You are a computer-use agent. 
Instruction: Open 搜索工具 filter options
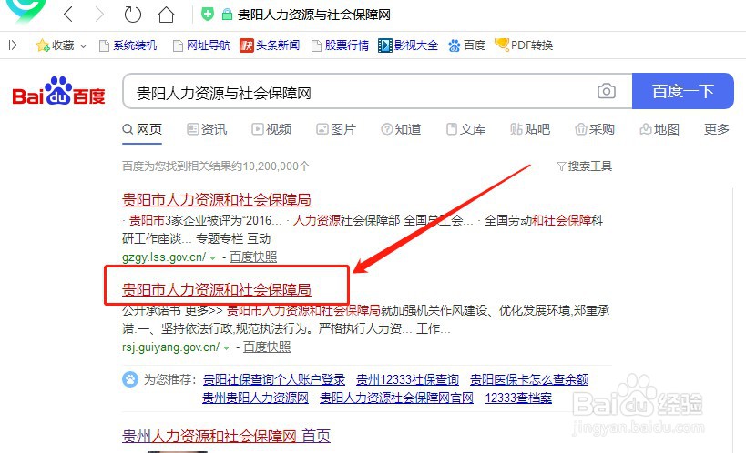point(584,166)
